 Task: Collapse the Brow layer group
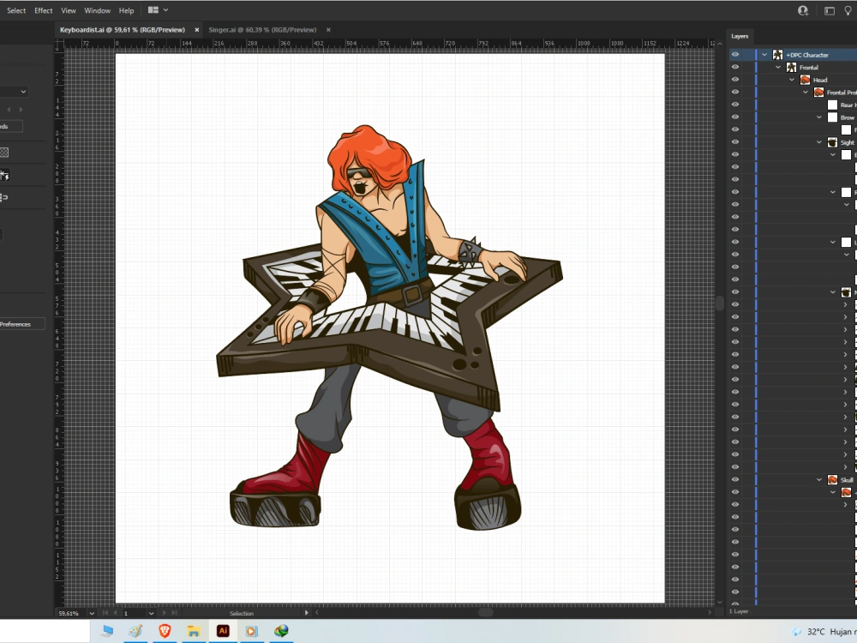point(818,117)
